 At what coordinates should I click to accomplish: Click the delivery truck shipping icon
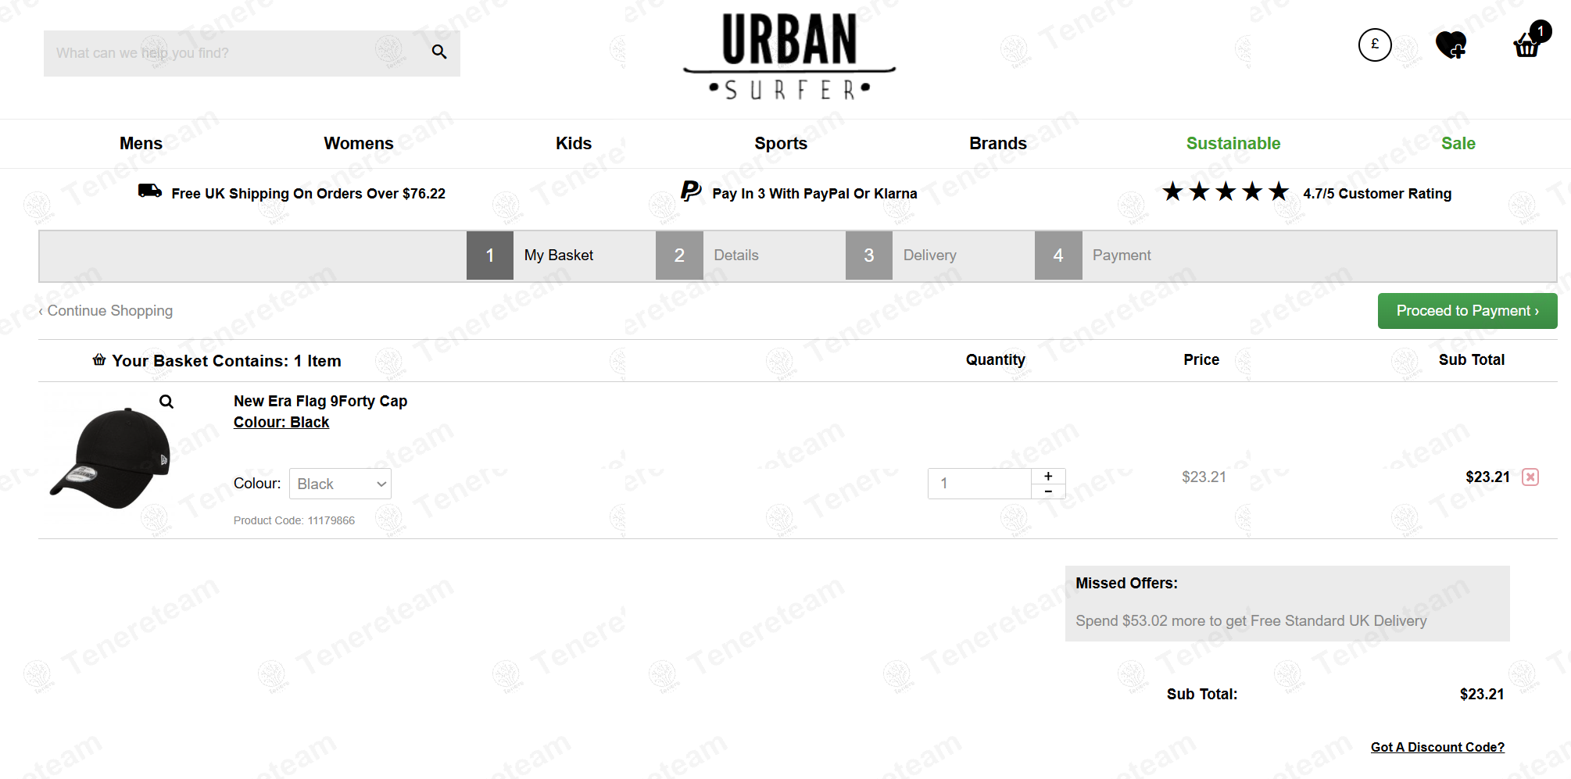pos(150,191)
